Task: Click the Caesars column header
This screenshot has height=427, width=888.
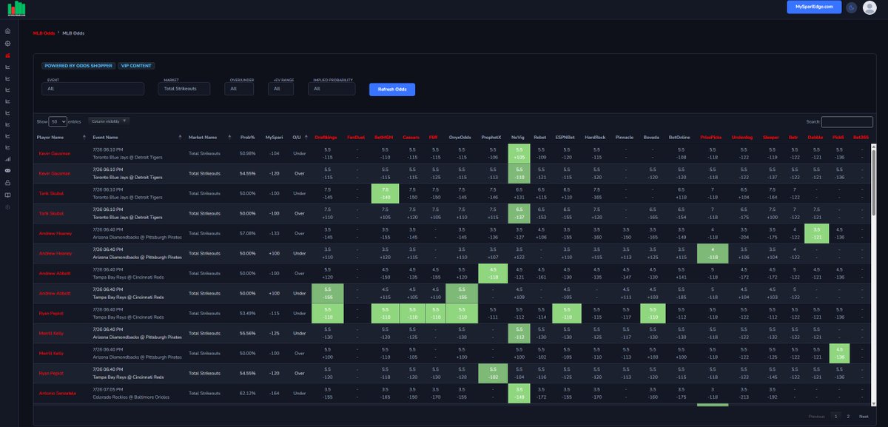Action: coord(412,137)
